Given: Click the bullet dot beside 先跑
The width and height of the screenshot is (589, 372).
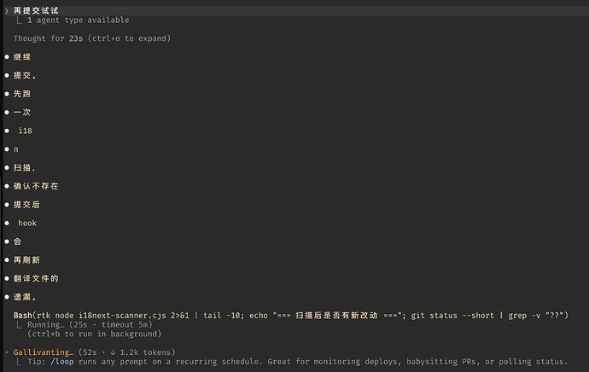Looking at the screenshot, I should click(x=7, y=94).
